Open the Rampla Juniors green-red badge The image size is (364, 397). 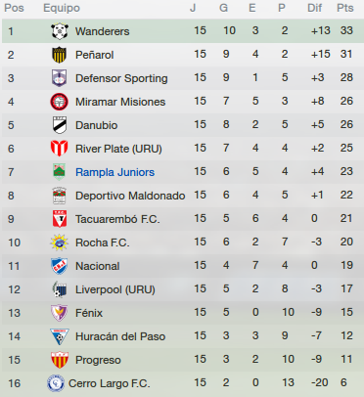(x=60, y=172)
